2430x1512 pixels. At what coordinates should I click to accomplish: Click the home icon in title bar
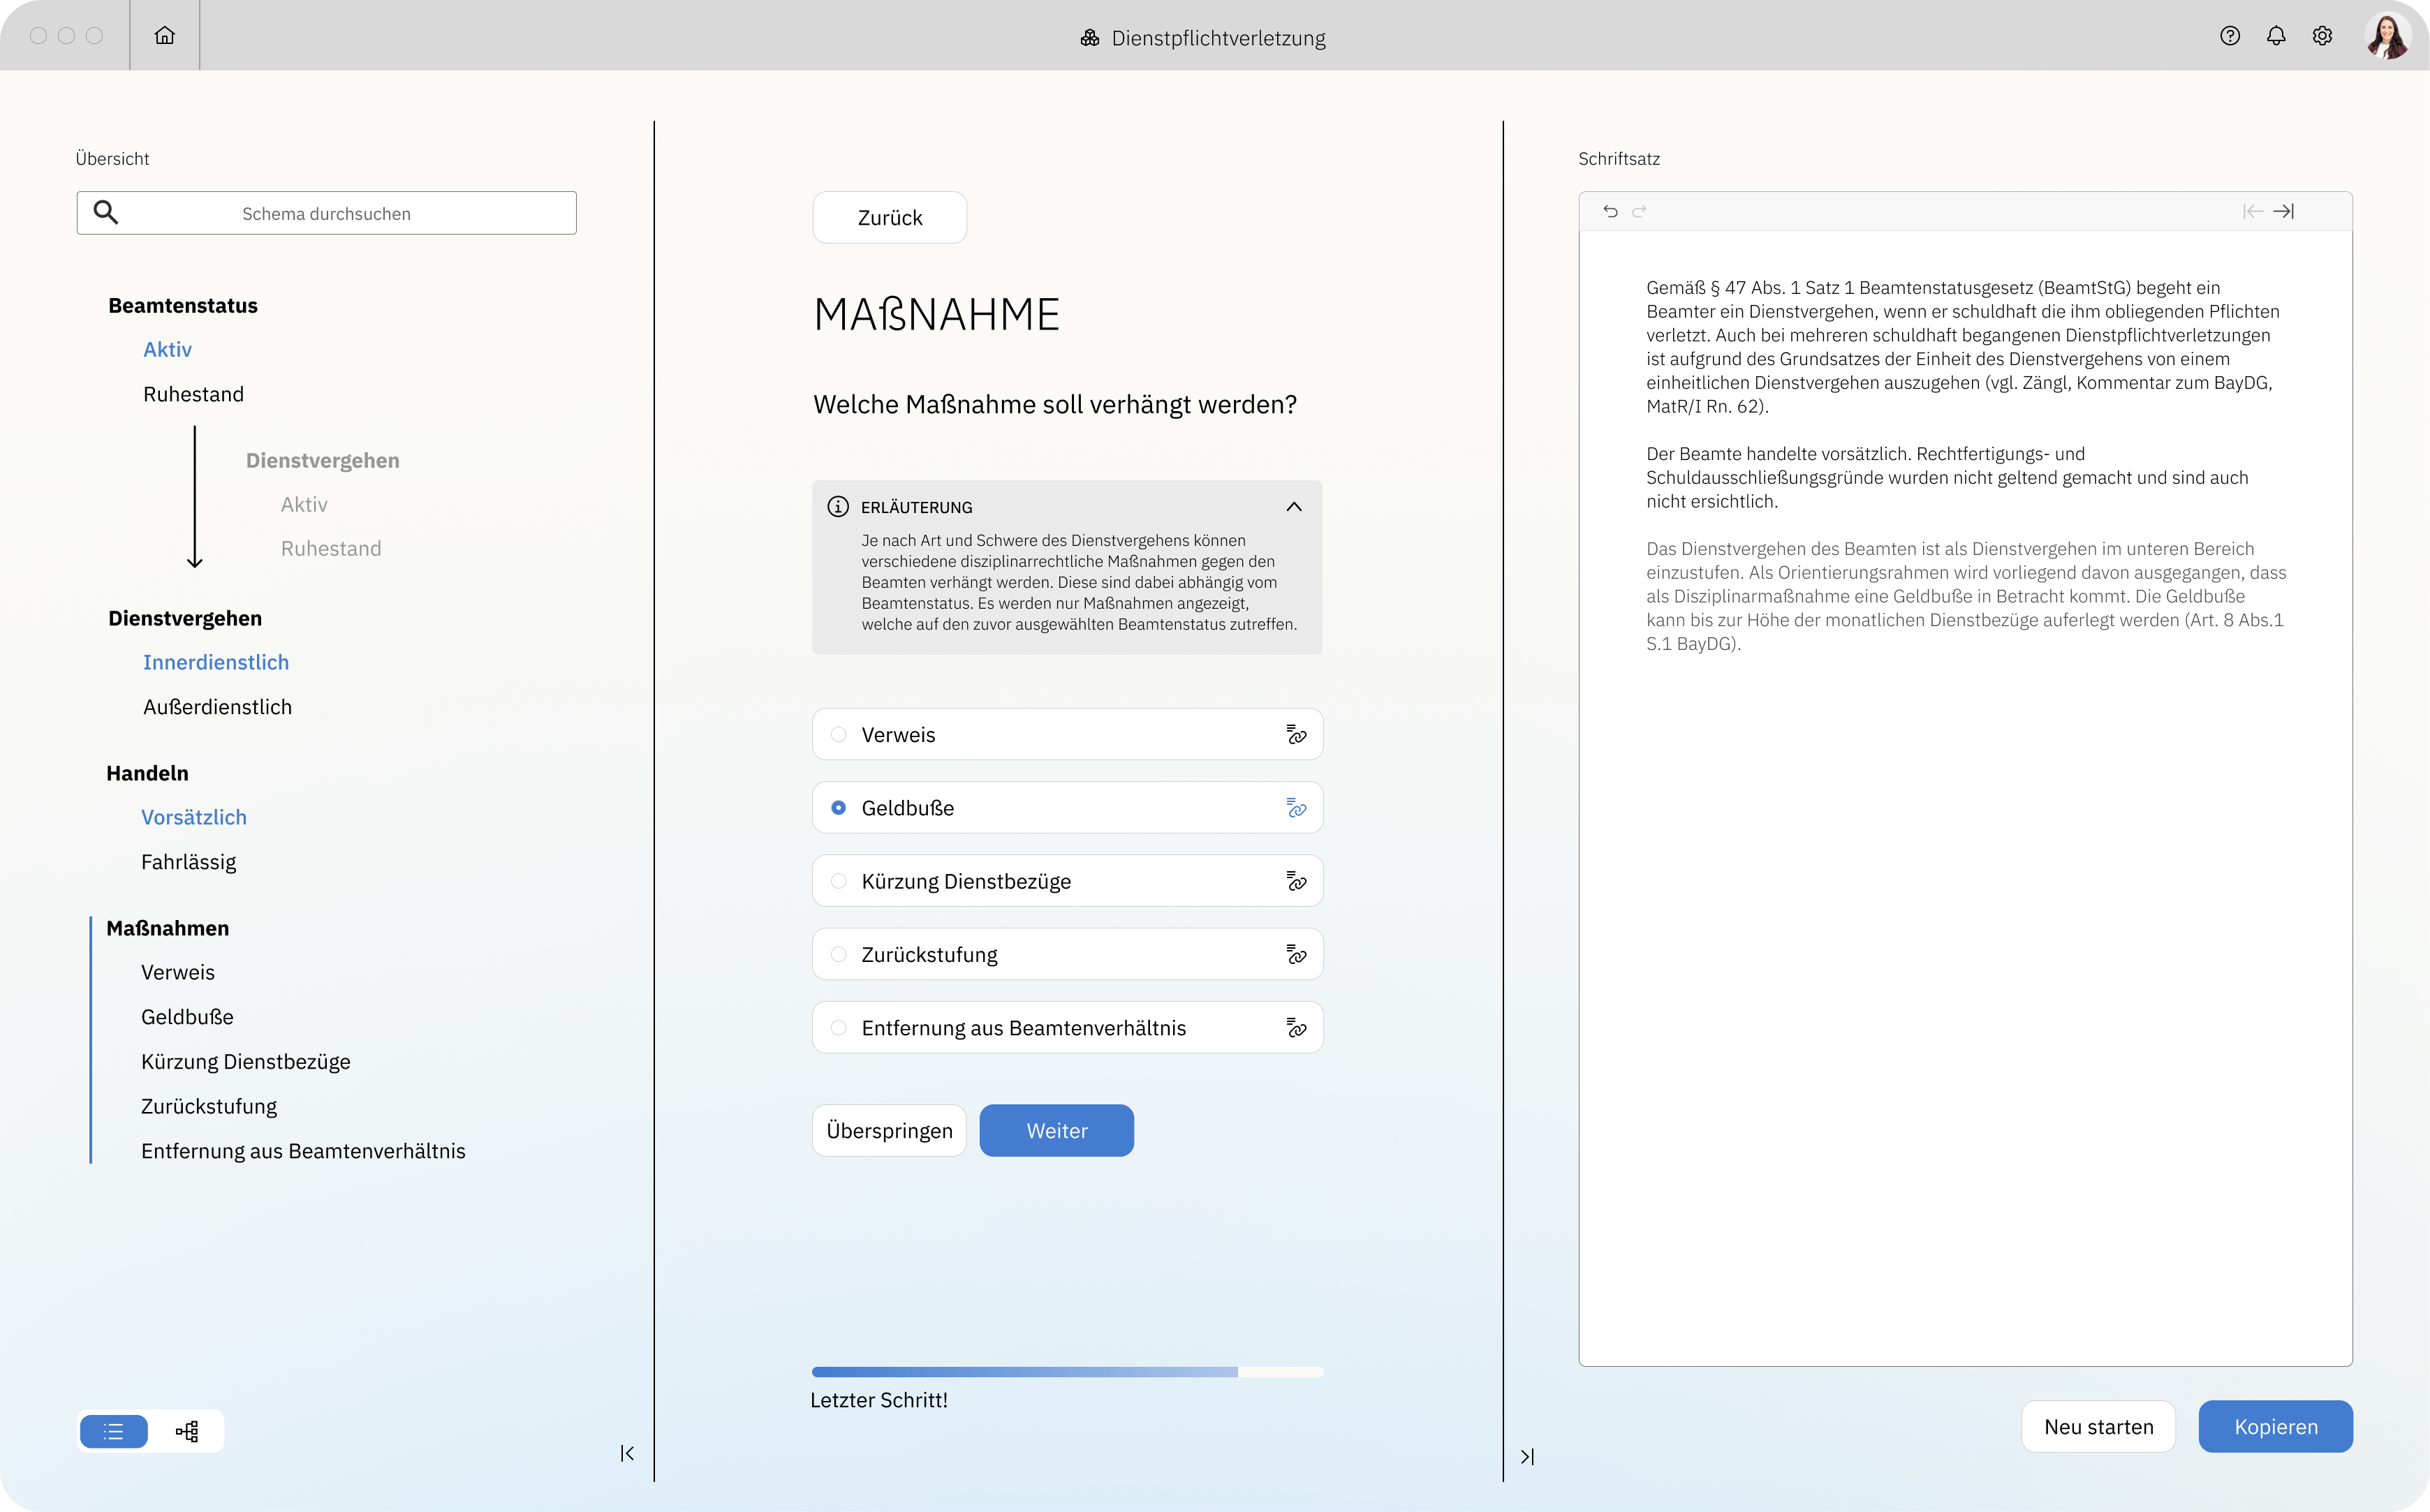(165, 36)
